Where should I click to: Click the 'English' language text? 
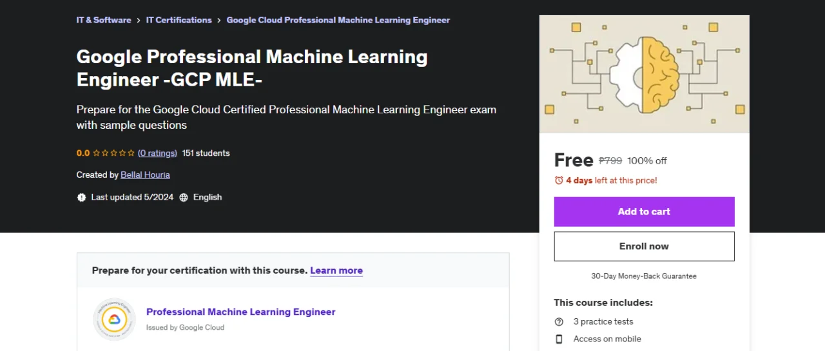tap(208, 197)
